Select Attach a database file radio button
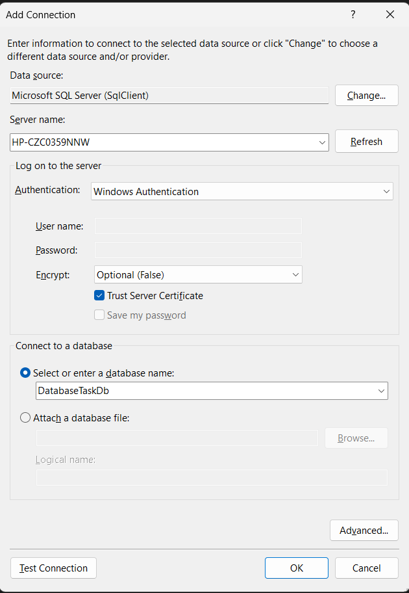Screen dimensions: 409x593 [25, 418]
